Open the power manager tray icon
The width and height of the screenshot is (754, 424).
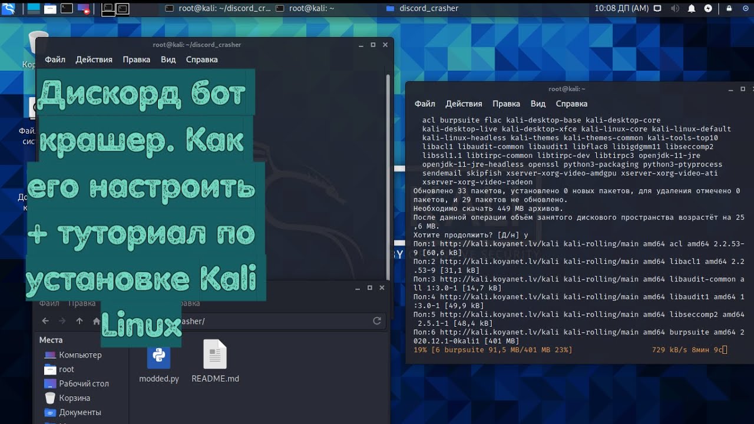(708, 8)
